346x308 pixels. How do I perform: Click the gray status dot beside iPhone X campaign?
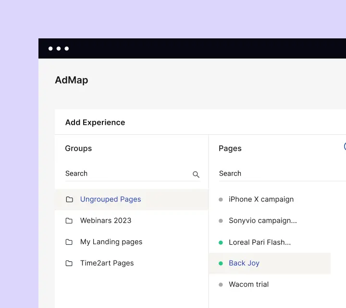[x=221, y=200]
